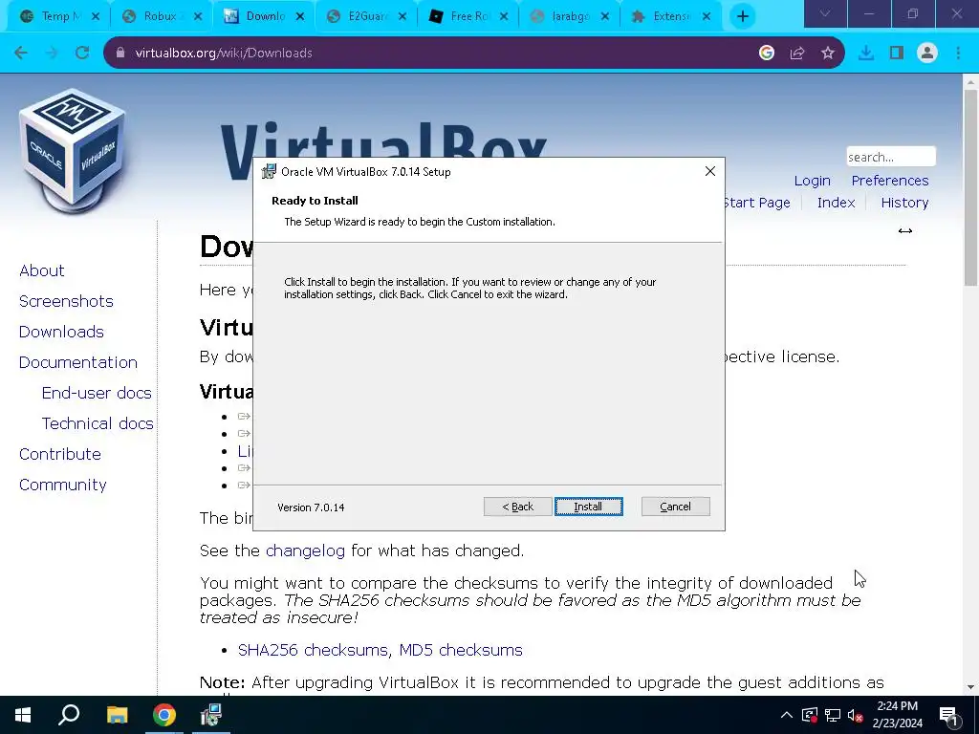979x734 pixels.
Task: Go Back in the setup wizard
Action: click(x=517, y=507)
